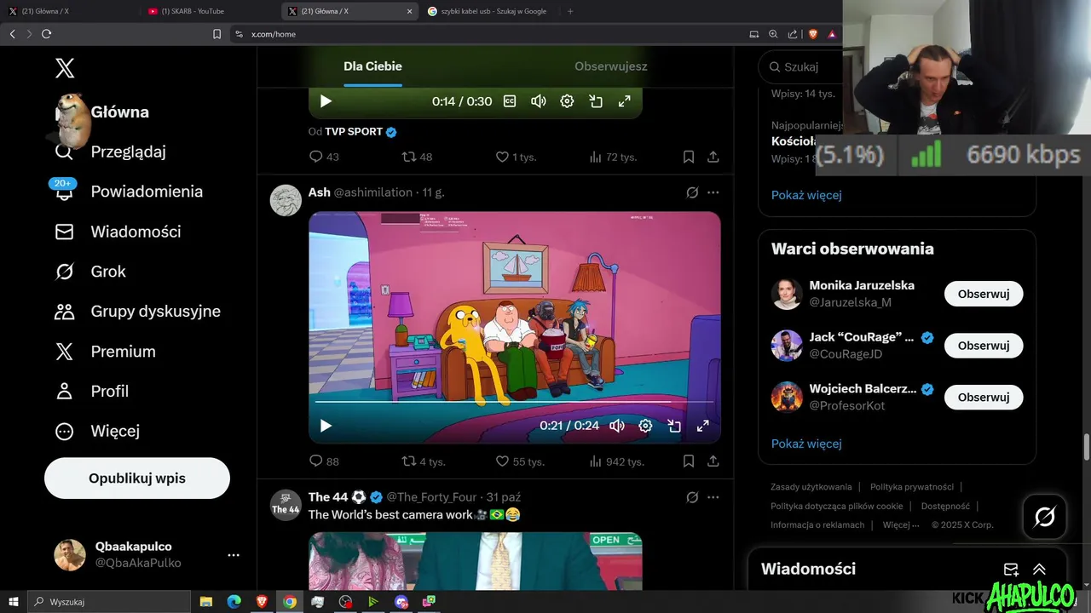Repost the TVP SPORT post (48)
This screenshot has width=1091, height=613.
click(417, 157)
